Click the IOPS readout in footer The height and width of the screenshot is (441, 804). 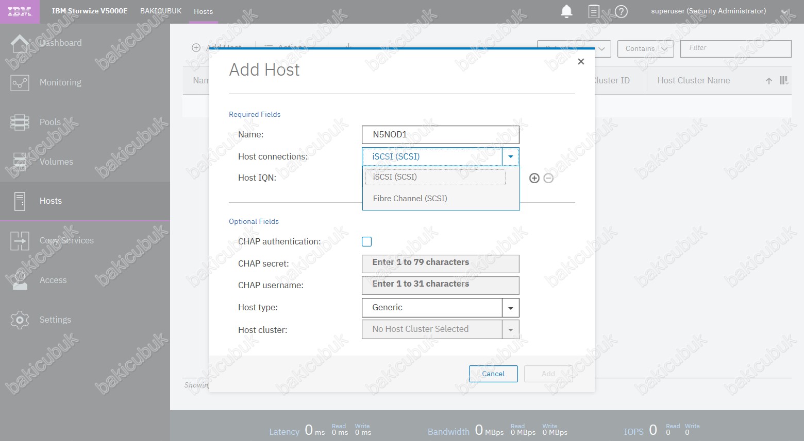[662, 430]
